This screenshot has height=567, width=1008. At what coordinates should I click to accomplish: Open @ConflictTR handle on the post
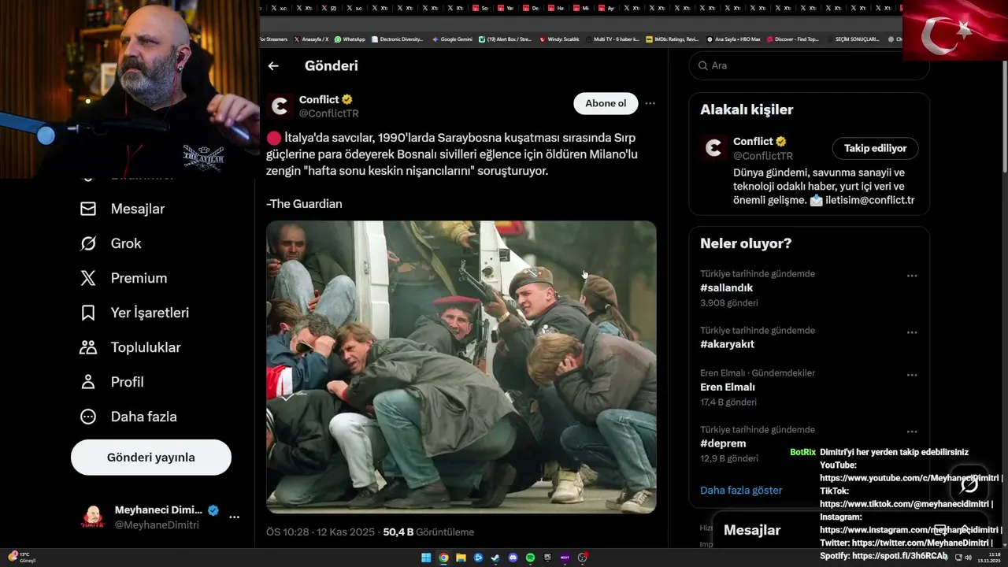(329, 113)
